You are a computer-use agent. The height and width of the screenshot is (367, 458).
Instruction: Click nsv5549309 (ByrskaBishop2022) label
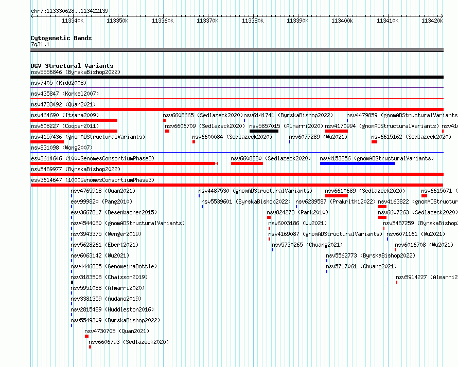pos(115,320)
